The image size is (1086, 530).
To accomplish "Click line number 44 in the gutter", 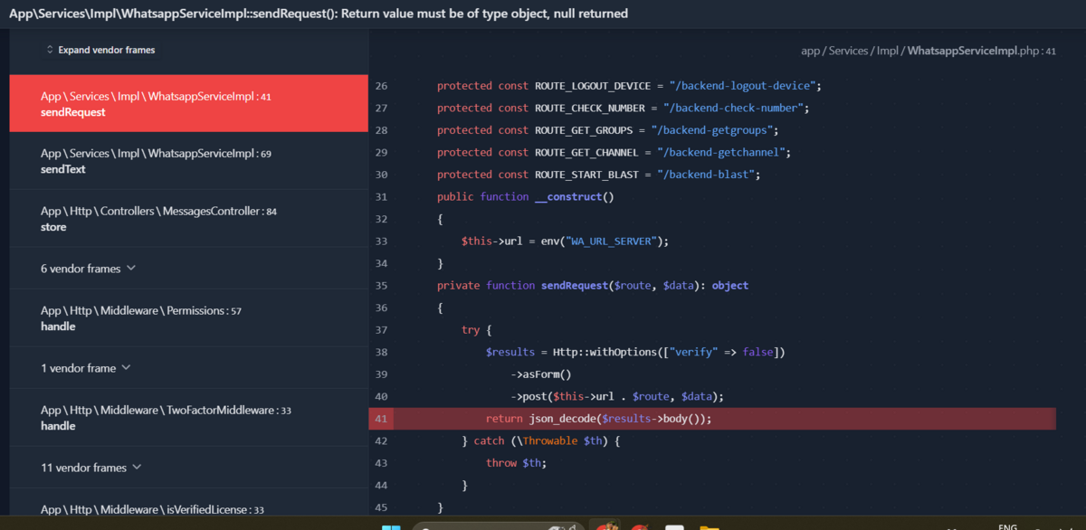I will point(381,486).
